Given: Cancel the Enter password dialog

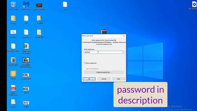Looking at the screenshot, I should point(104,79).
